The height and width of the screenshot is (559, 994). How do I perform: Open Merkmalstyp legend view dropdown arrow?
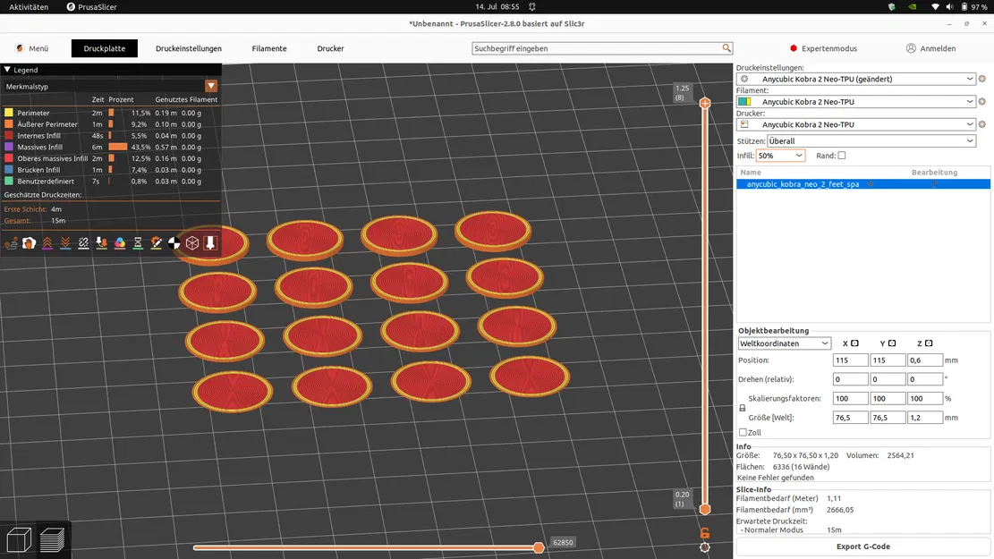click(211, 86)
